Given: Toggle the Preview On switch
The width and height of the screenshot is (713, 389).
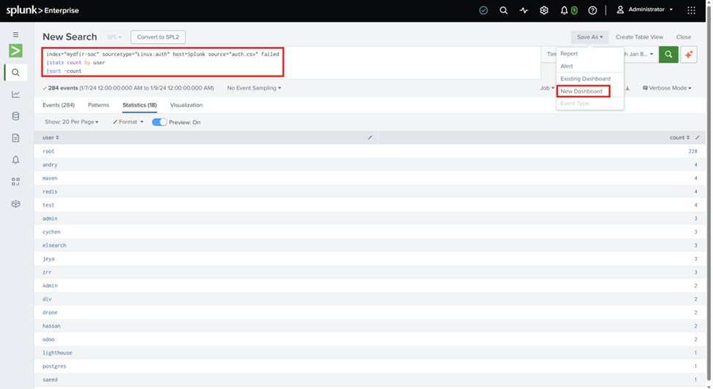Looking at the screenshot, I should 159,122.
